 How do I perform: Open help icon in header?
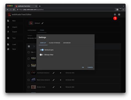click(119, 14)
